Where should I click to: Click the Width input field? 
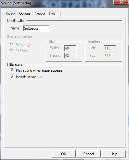point(70,48)
